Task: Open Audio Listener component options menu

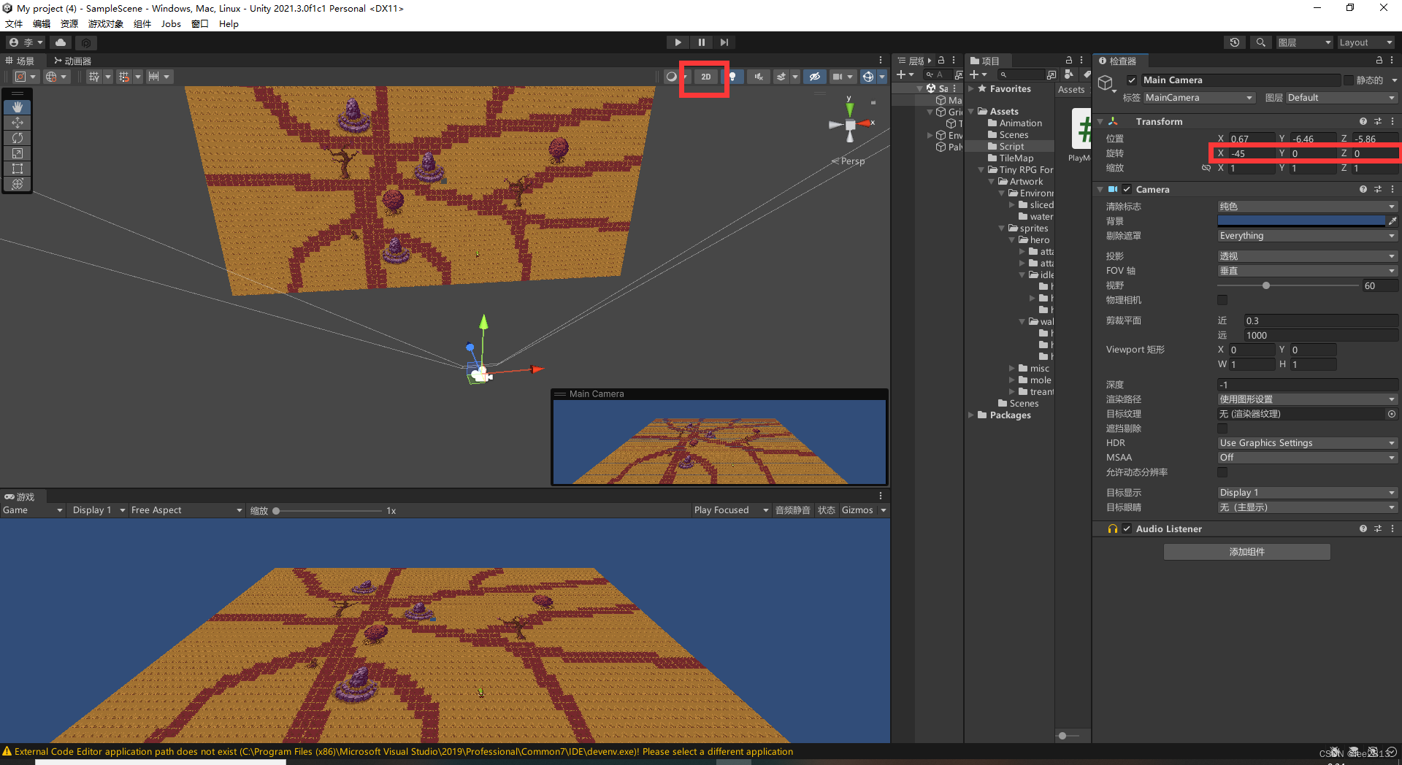Action: tap(1393, 528)
